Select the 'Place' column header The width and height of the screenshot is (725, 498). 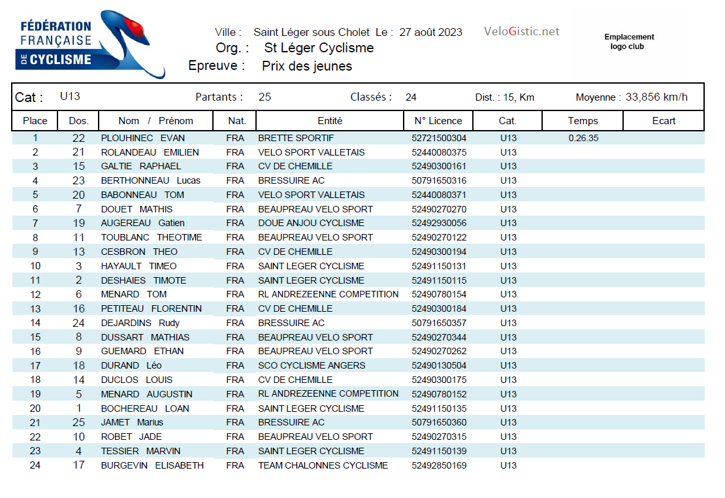(x=35, y=121)
